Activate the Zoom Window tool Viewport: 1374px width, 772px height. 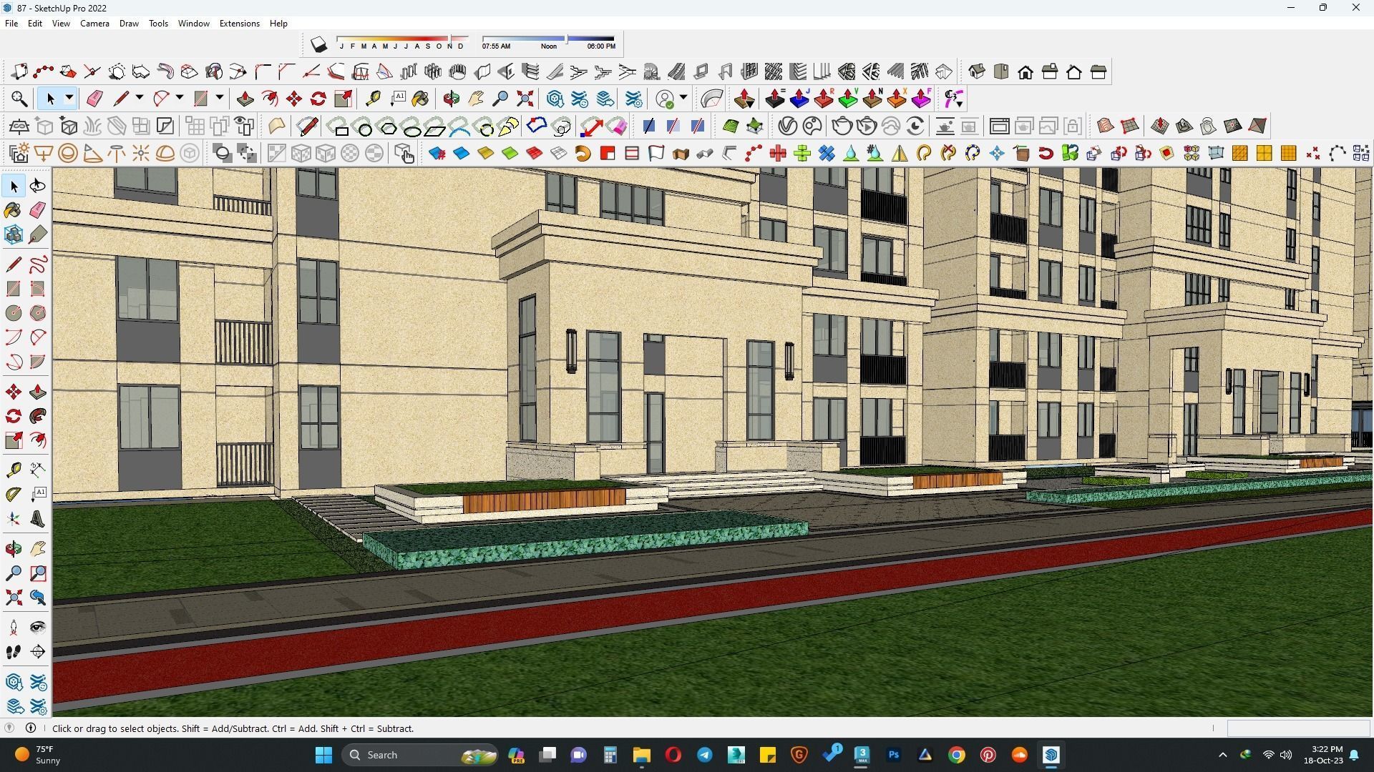[38, 573]
